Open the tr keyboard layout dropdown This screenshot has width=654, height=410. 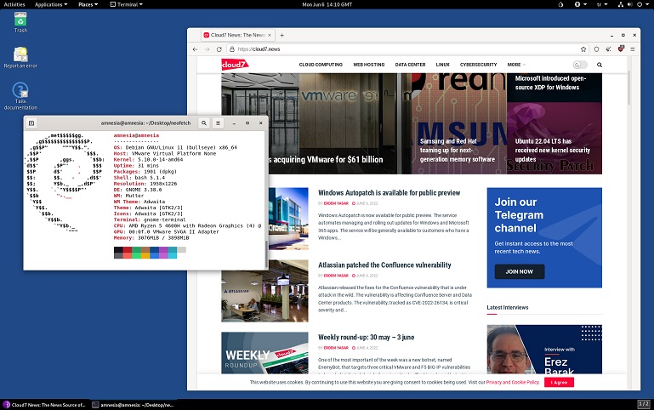(602, 4)
